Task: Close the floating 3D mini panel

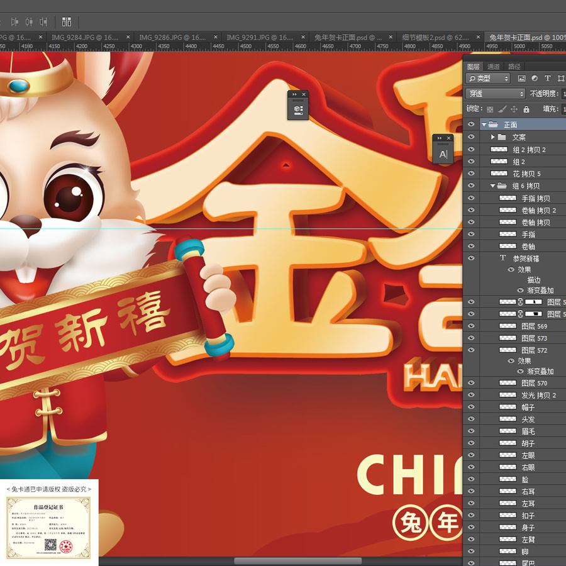Action: click(x=304, y=94)
